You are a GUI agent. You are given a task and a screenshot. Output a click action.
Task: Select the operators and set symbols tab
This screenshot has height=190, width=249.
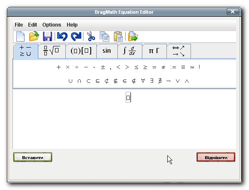click(25, 51)
